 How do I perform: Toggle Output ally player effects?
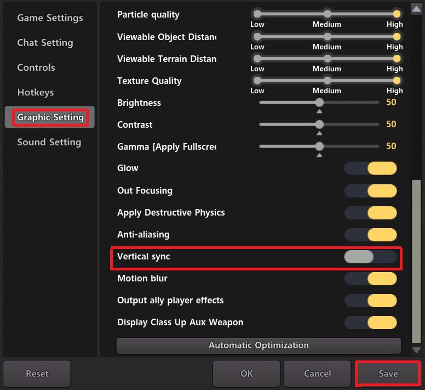pyautogui.click(x=370, y=301)
